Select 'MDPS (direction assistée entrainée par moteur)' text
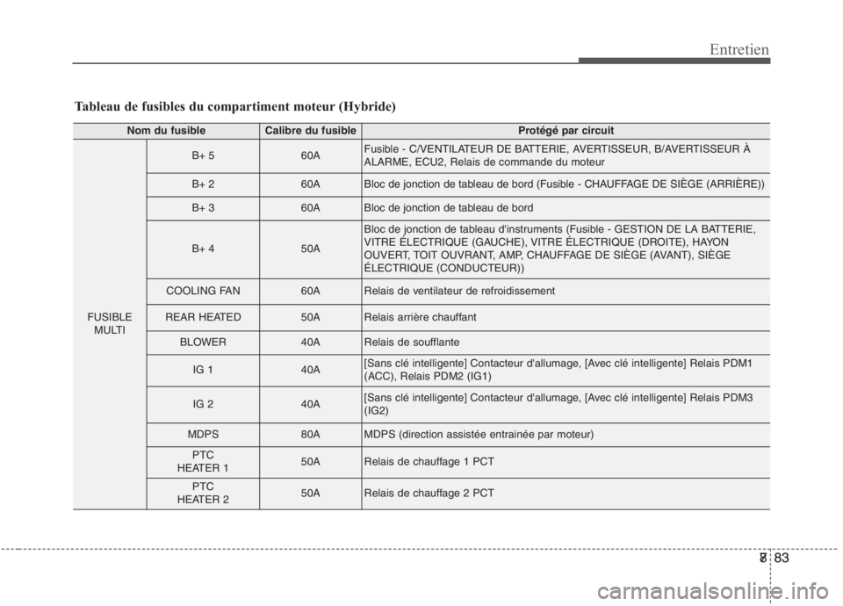This screenshot has width=843, height=606. click(479, 435)
